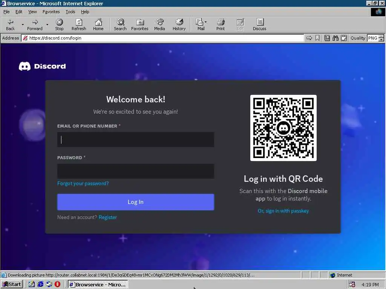386x289 pixels.
Task: Click the Internet zone status indicator
Action: [x=342, y=275]
